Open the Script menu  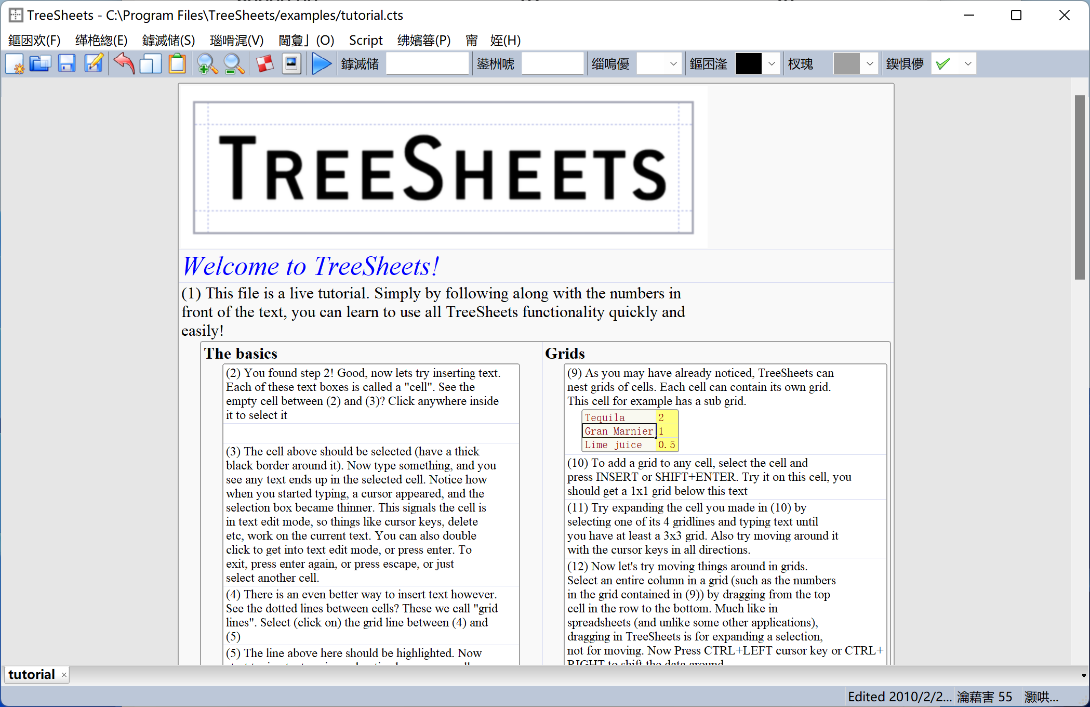365,41
